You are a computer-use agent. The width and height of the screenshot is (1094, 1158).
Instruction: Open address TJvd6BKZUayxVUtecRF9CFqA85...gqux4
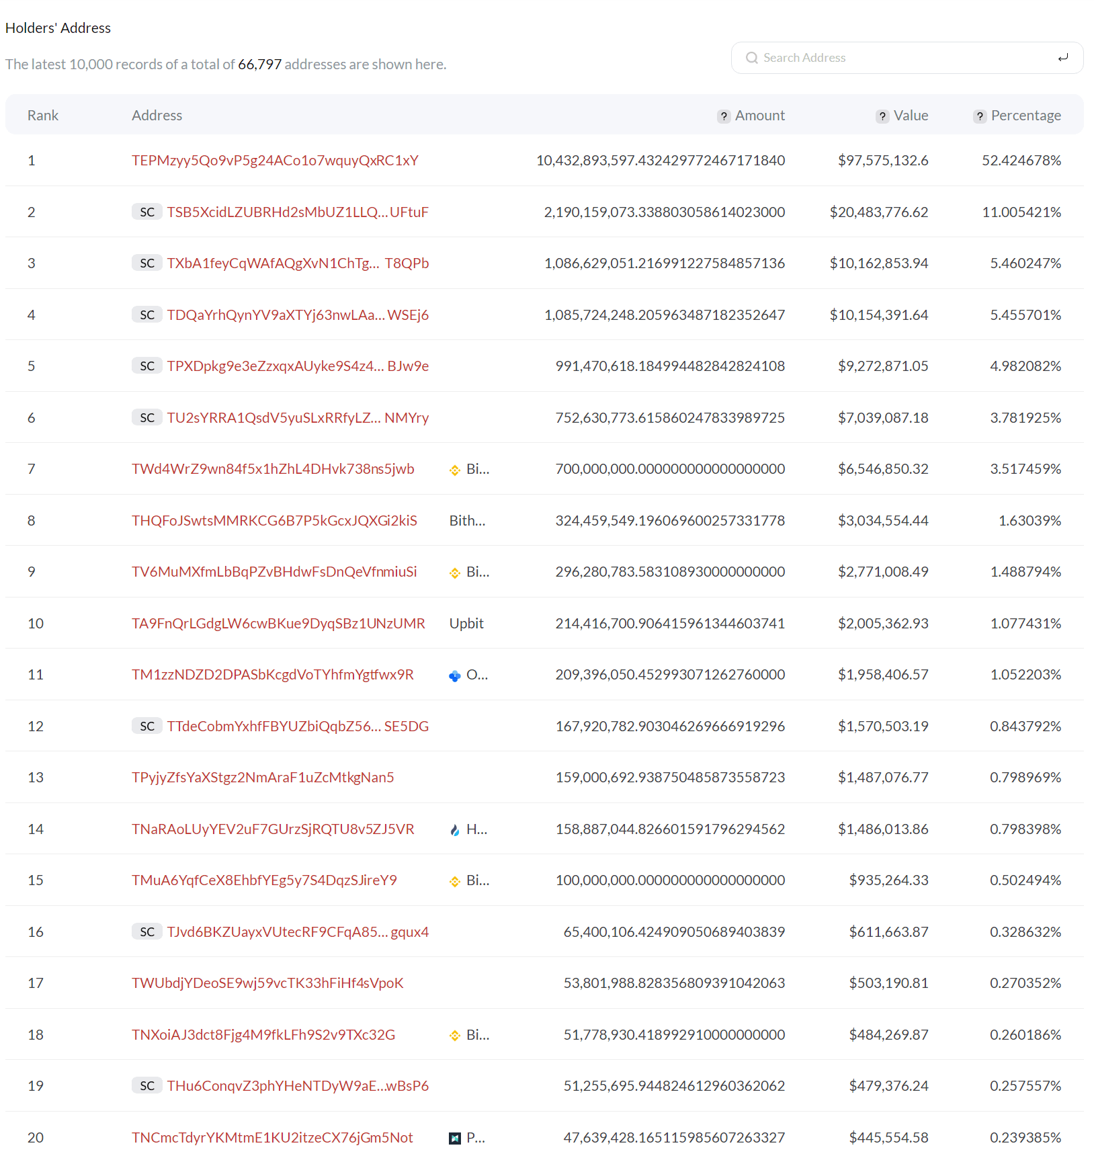point(298,932)
